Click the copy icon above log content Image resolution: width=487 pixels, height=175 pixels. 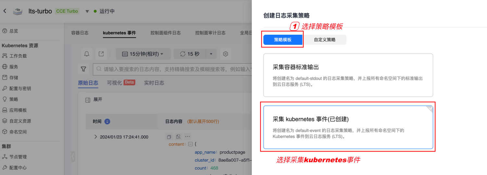coord(169,137)
